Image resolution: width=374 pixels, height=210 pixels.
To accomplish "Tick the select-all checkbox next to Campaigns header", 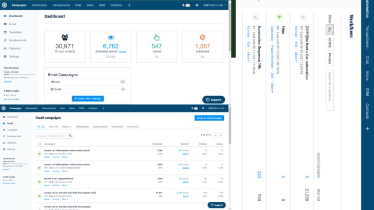I will 40,144.
